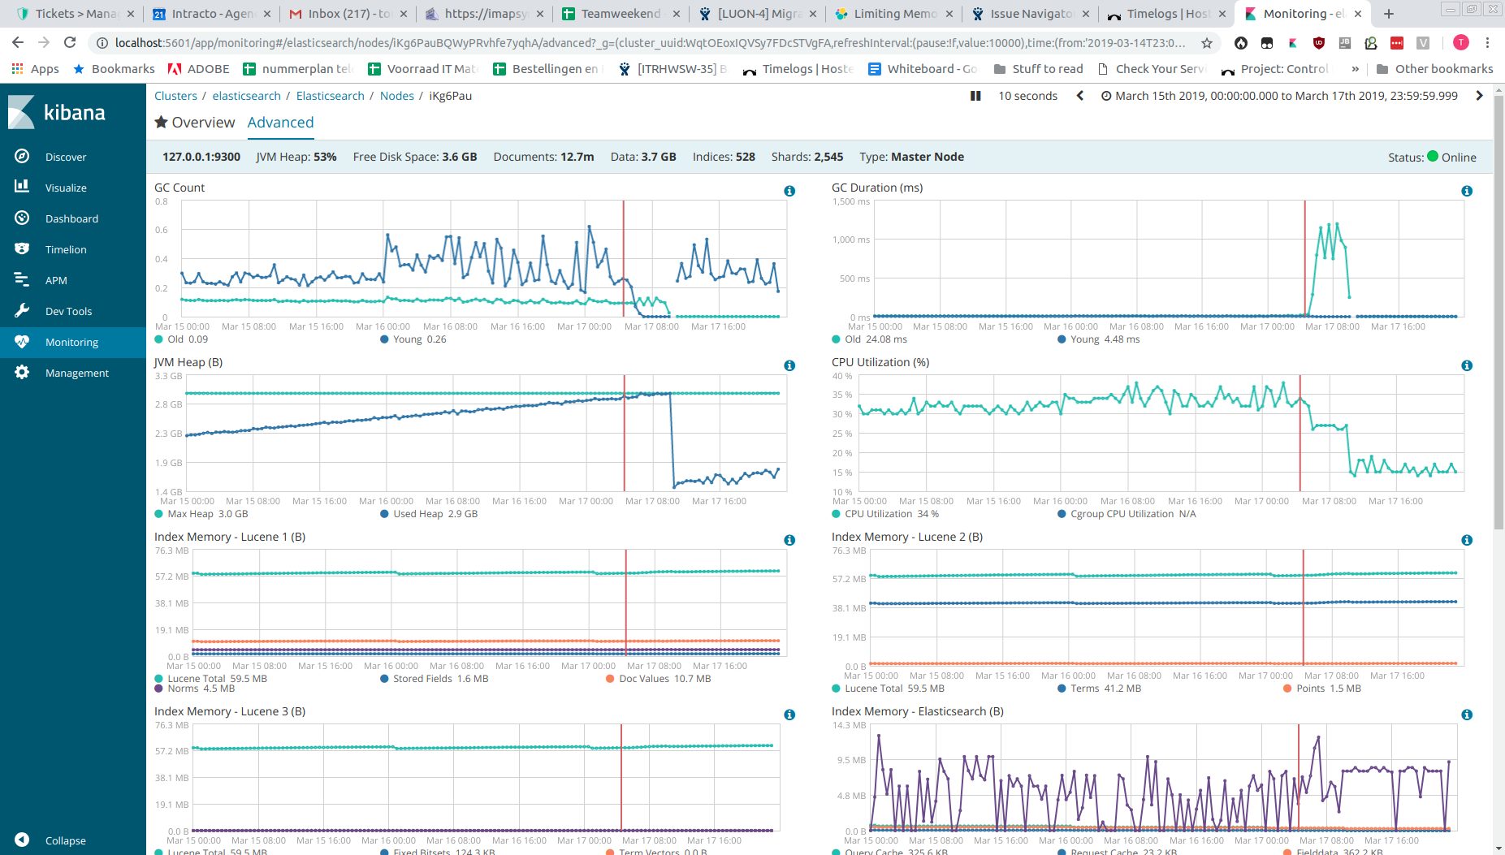Toggle Cgroup CPU Utilization legend series

coord(1127,514)
